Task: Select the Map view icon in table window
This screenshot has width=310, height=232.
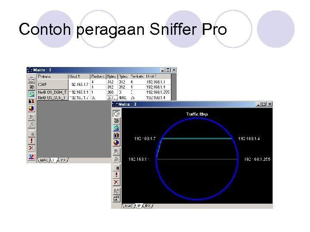Action: (31, 79)
